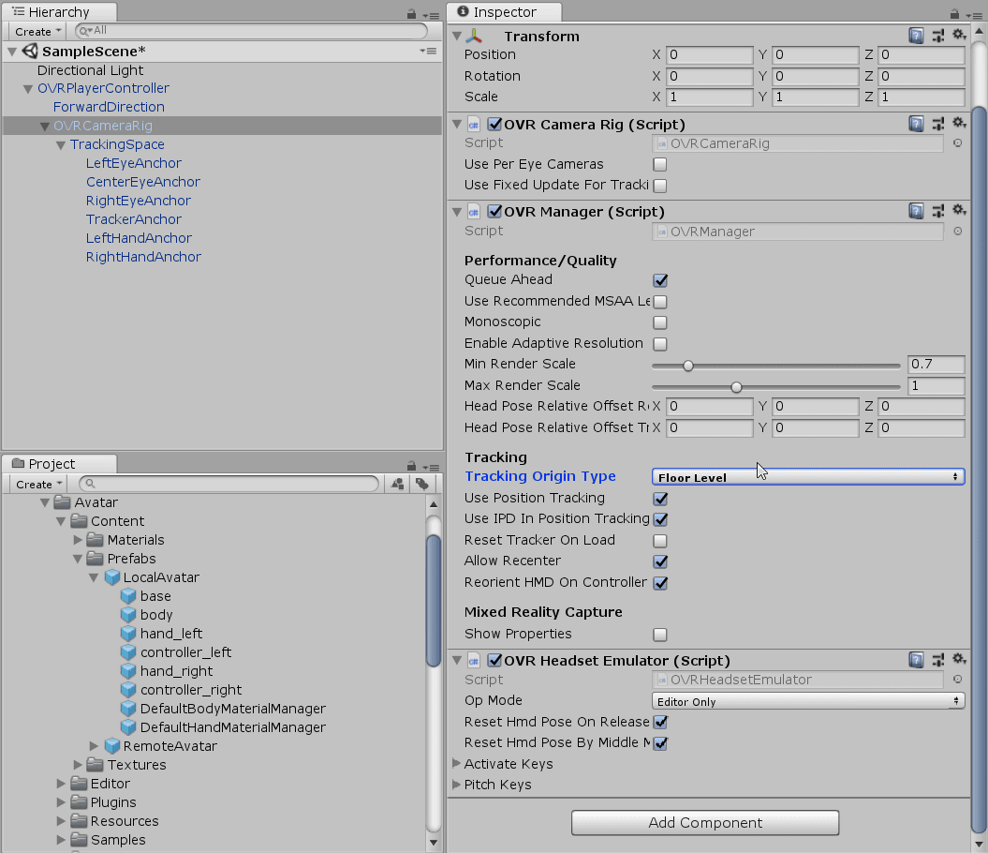
Task: Enable Use Per Eye Cameras checkbox
Action: pyautogui.click(x=660, y=165)
